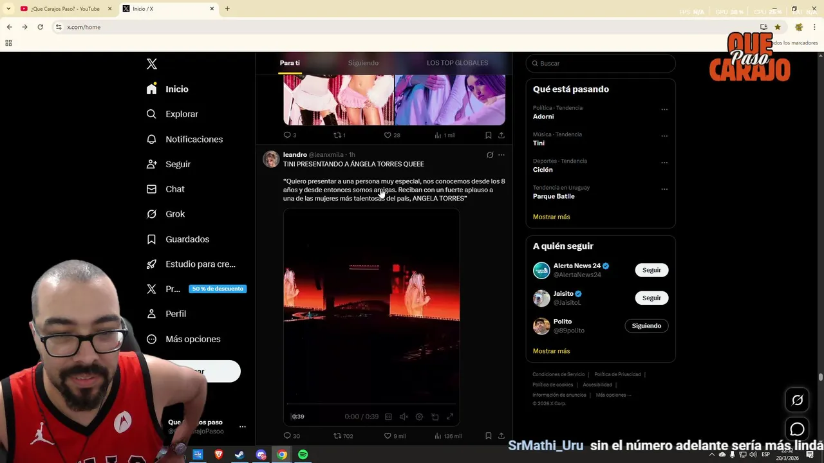824x463 pixels.
Task: Like the post with 28 likes
Action: click(x=392, y=135)
